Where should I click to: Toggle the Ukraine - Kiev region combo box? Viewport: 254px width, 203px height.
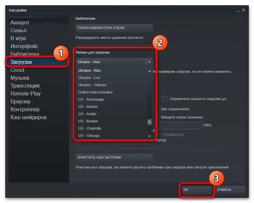click(114, 62)
